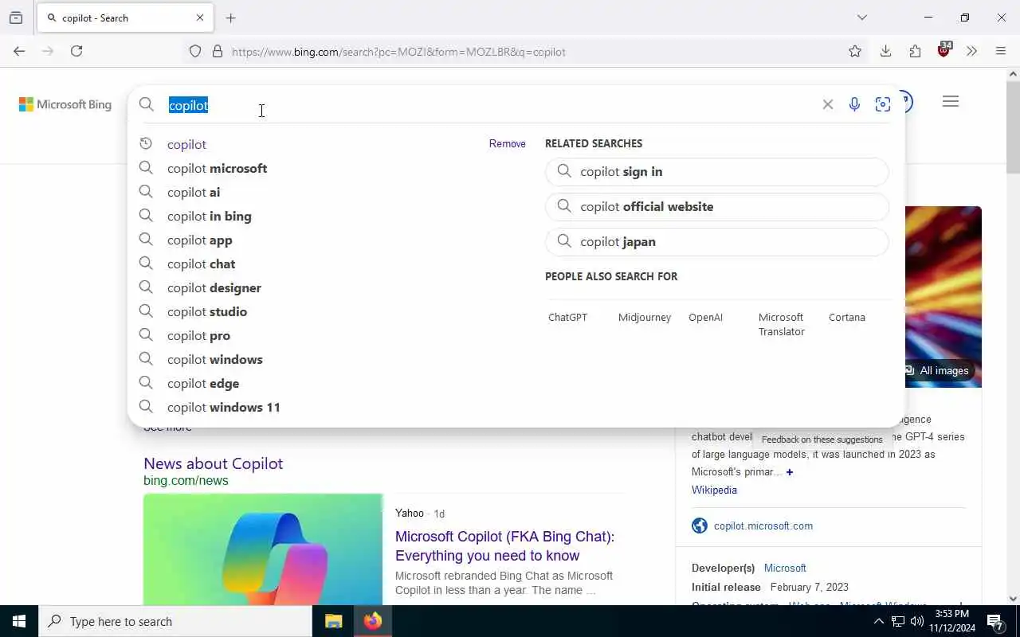
Task: Click the Firefox address bar URL
Action: tap(398, 52)
